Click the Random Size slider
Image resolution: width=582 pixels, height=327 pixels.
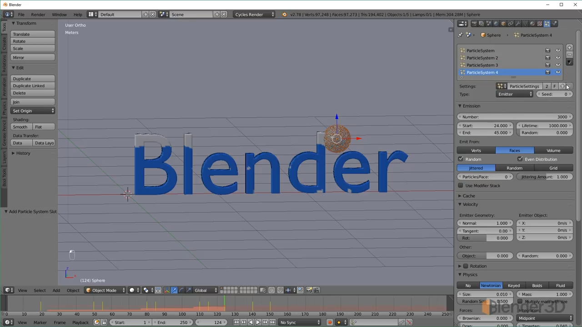click(485, 302)
